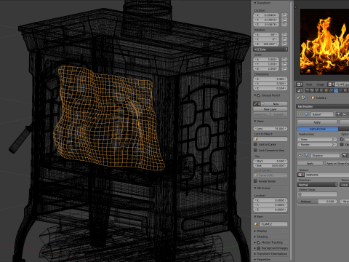The image size is (349, 262).
Task: Click the Lens 35.000 value field
Action: click(x=270, y=129)
